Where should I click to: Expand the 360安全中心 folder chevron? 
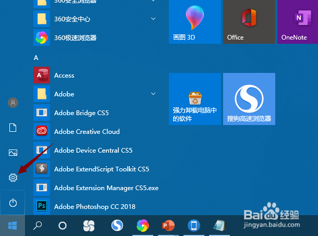pyautogui.click(x=153, y=19)
